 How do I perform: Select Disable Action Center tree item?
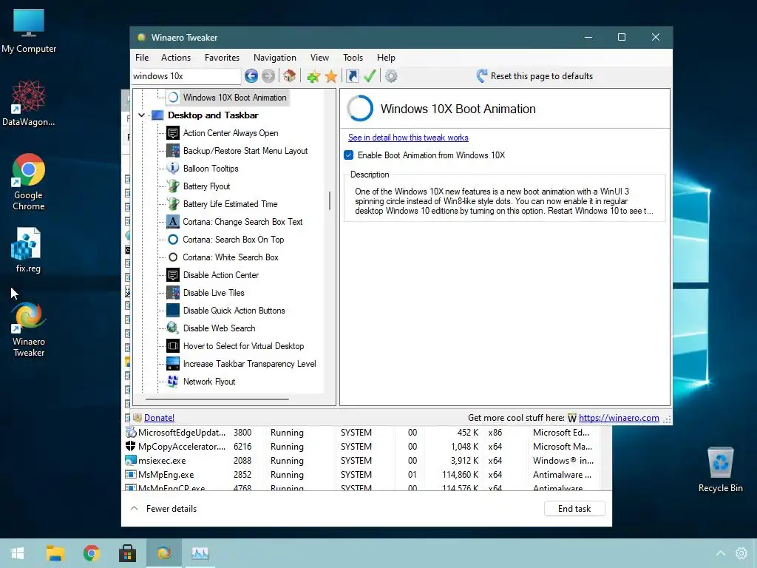pos(212,275)
